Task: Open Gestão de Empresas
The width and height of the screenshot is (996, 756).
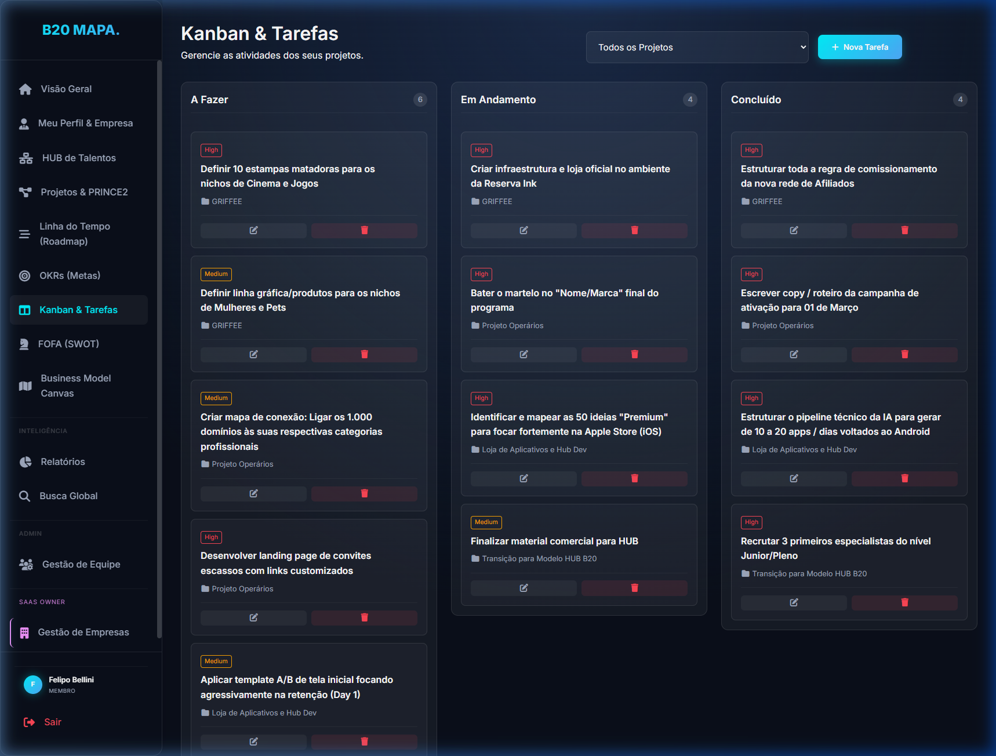Action: (x=79, y=632)
